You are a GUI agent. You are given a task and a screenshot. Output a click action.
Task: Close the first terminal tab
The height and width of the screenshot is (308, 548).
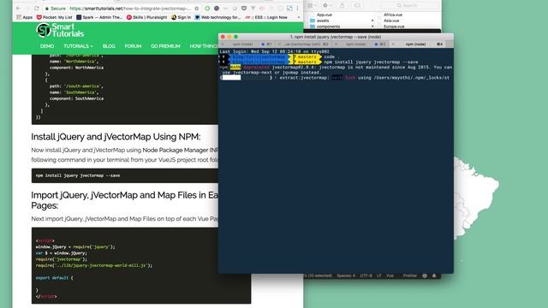223,44
